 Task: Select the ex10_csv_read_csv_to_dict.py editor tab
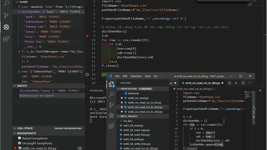[x=202, y=83]
